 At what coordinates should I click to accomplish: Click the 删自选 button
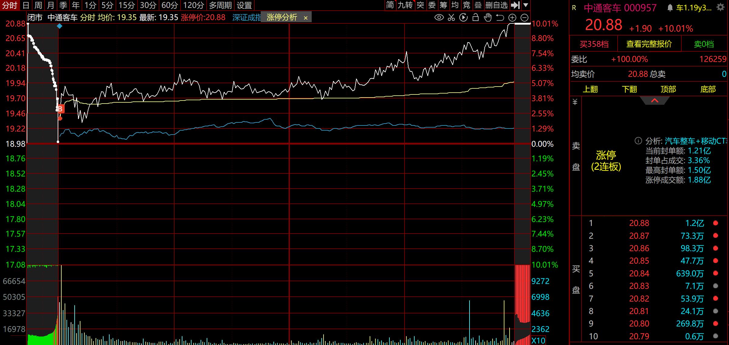[x=497, y=5]
